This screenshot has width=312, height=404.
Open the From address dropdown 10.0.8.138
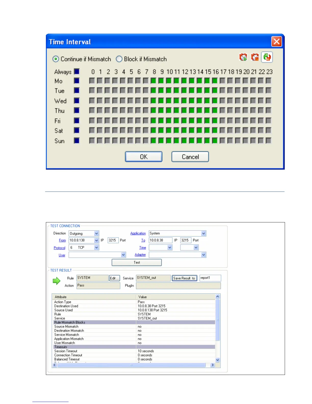(96, 240)
